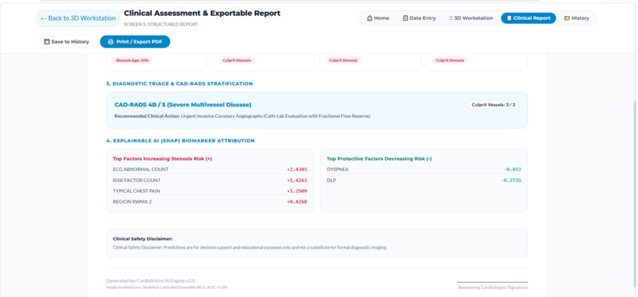Image resolution: width=638 pixels, height=297 pixels.
Task: Click Top Factors Increasing Stenosis Risk title
Action: [x=162, y=158]
